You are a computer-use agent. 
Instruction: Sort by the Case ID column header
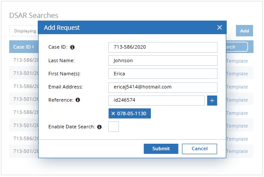pyautogui.click(x=24, y=47)
